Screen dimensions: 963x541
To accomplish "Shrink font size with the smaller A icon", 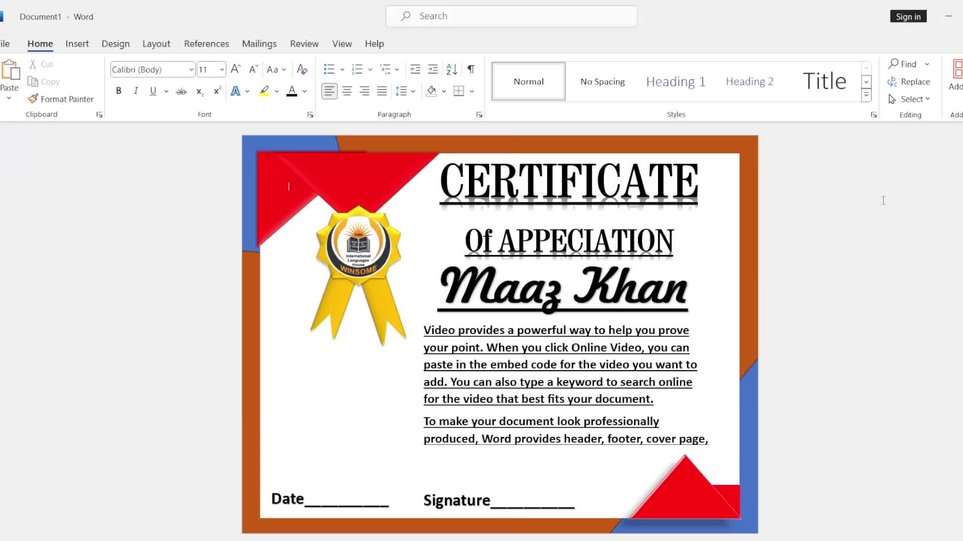I will coord(253,69).
